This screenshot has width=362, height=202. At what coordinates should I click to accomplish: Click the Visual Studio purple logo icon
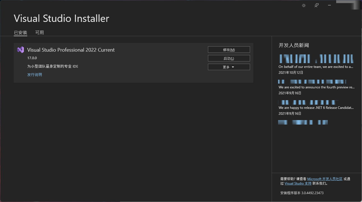[x=20, y=50]
